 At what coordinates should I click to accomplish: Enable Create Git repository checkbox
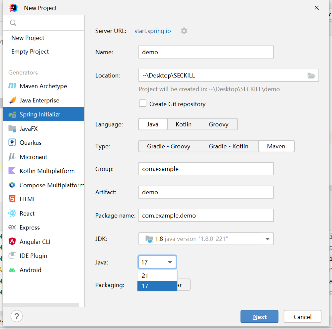(143, 103)
